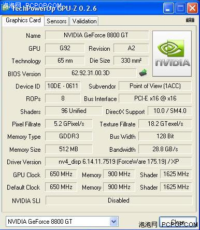Click the maximize window button
200x230 pixels.
tap(180, 8)
